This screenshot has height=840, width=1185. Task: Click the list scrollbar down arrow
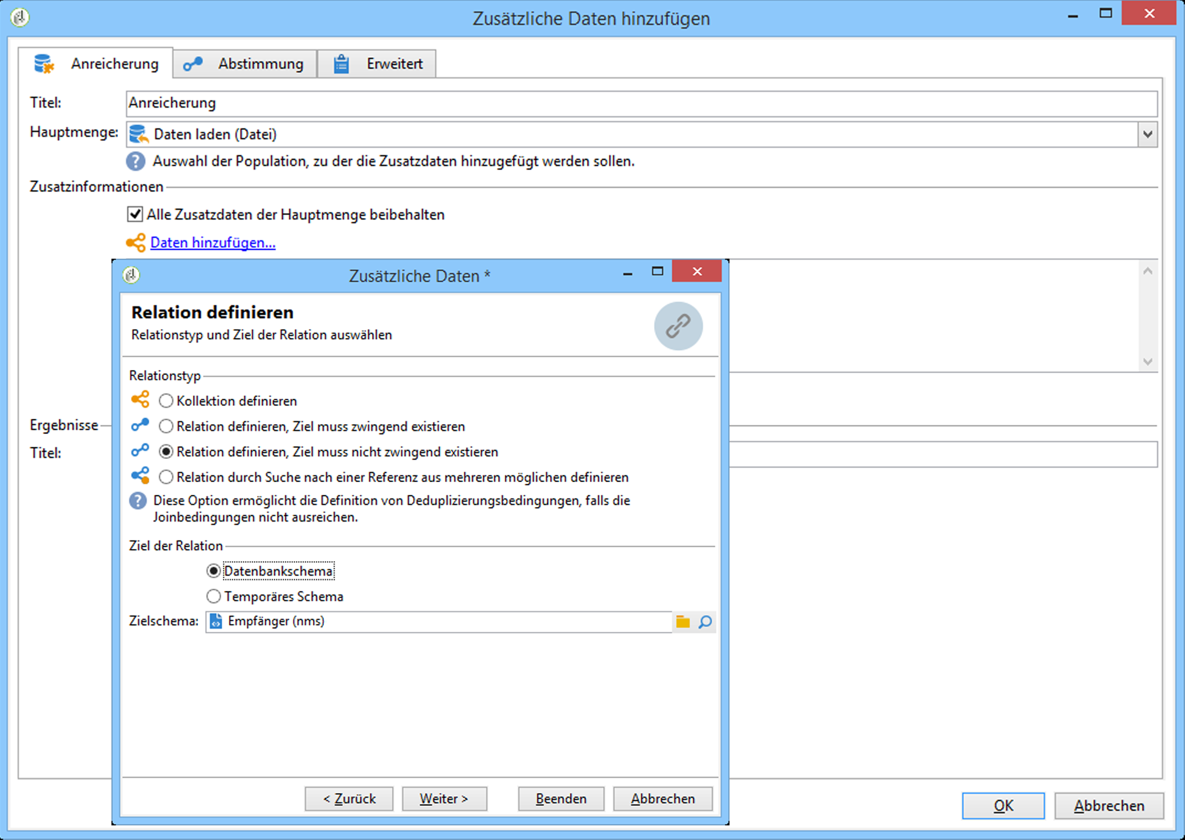click(x=1147, y=362)
